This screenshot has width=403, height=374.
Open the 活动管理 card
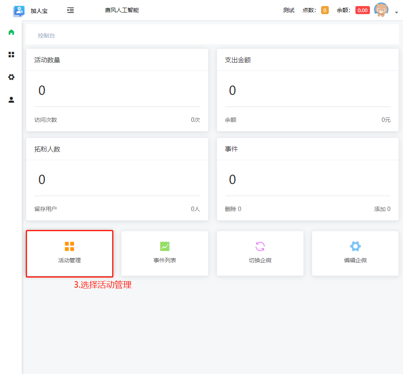[x=70, y=254]
